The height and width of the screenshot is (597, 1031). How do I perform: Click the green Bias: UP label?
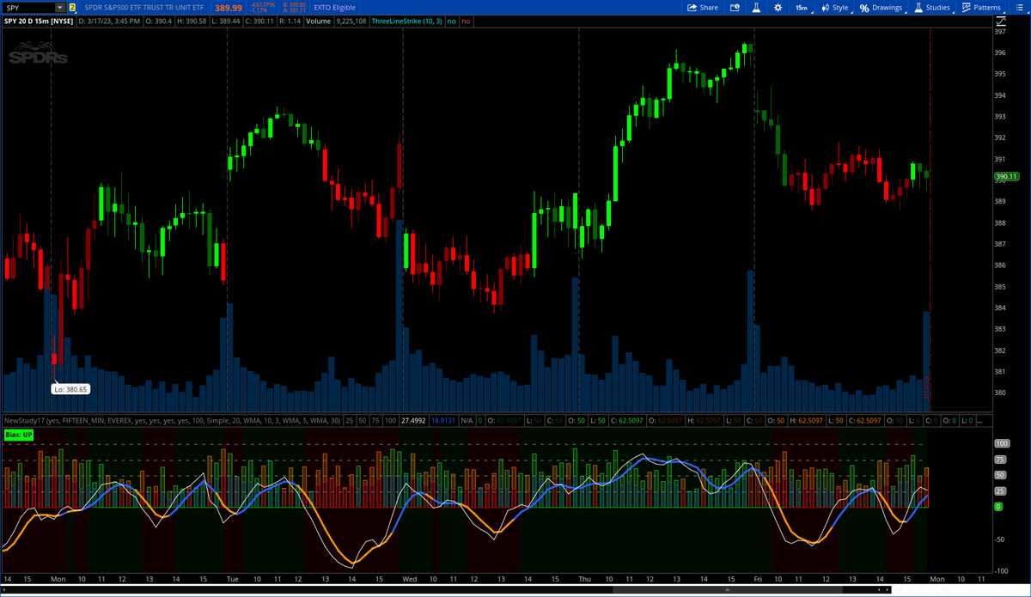pos(19,436)
